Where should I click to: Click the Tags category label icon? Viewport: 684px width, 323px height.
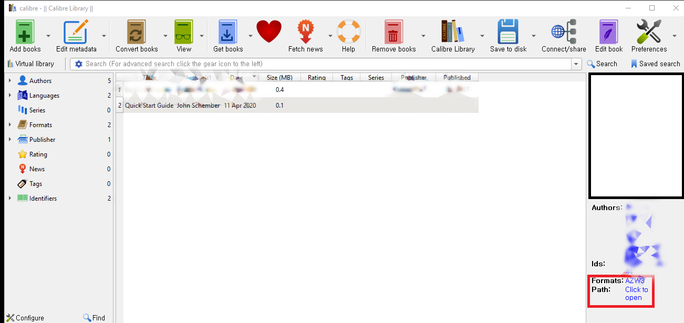[x=22, y=184]
